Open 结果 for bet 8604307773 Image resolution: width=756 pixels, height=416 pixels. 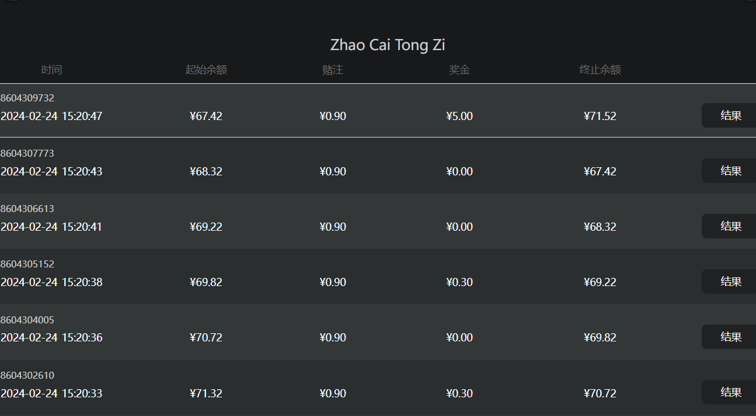(729, 171)
